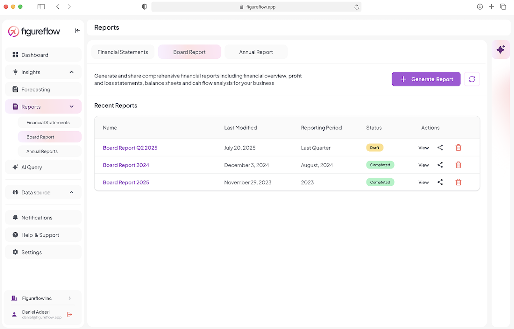Image resolution: width=514 pixels, height=329 pixels.
Task: Click the Generate Report button
Action: pos(426,79)
